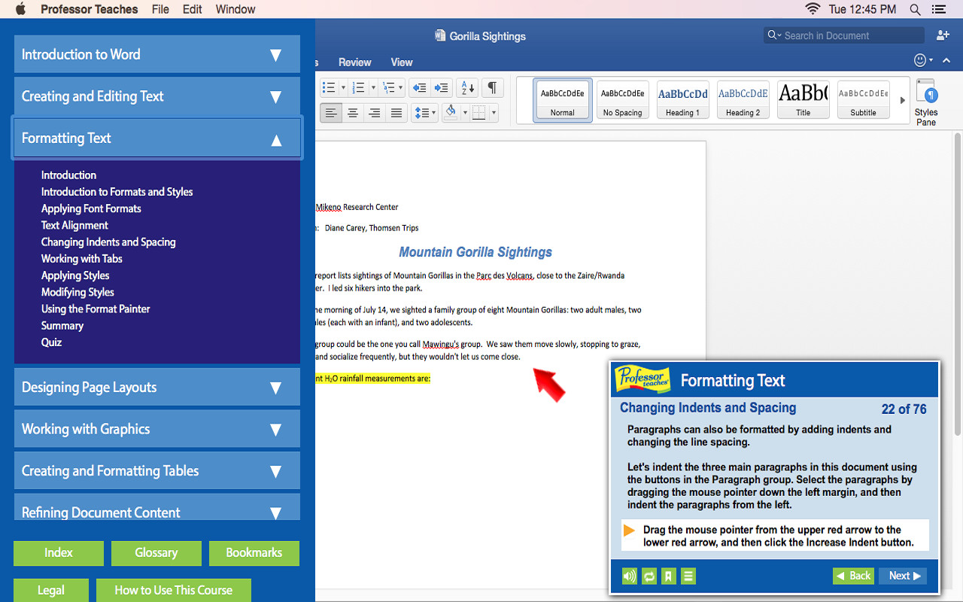Apply the Title style

(x=804, y=100)
